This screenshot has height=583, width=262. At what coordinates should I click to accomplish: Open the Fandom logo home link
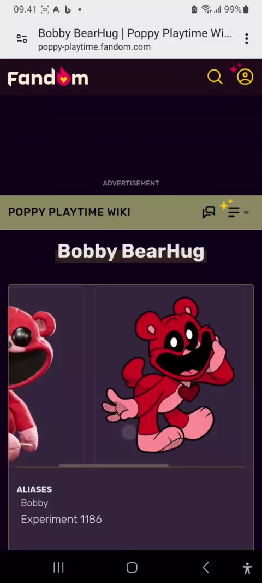[48, 77]
